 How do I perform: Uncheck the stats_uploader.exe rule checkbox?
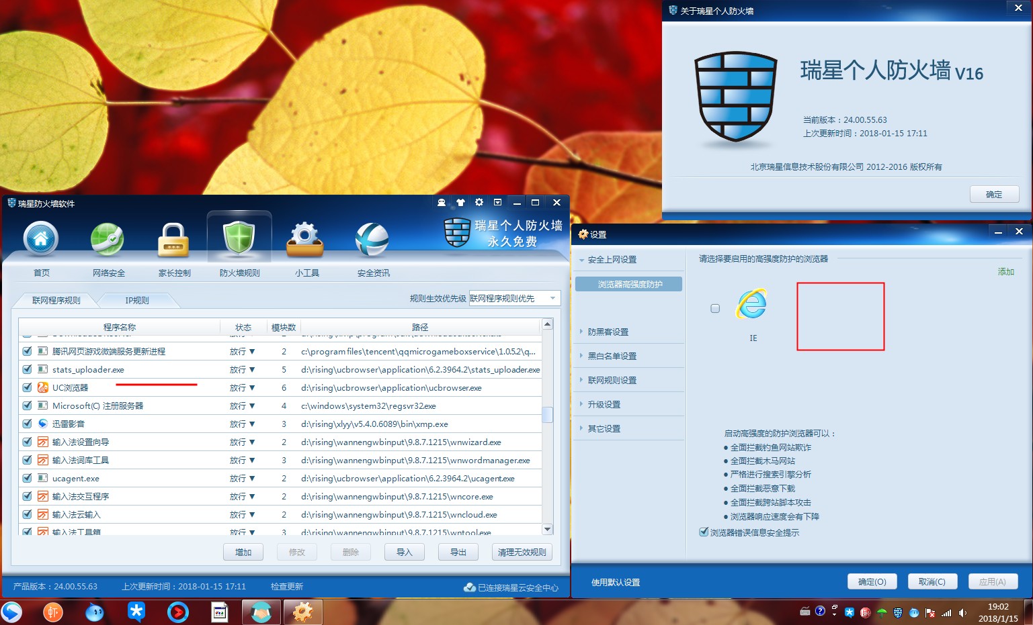pyautogui.click(x=27, y=369)
